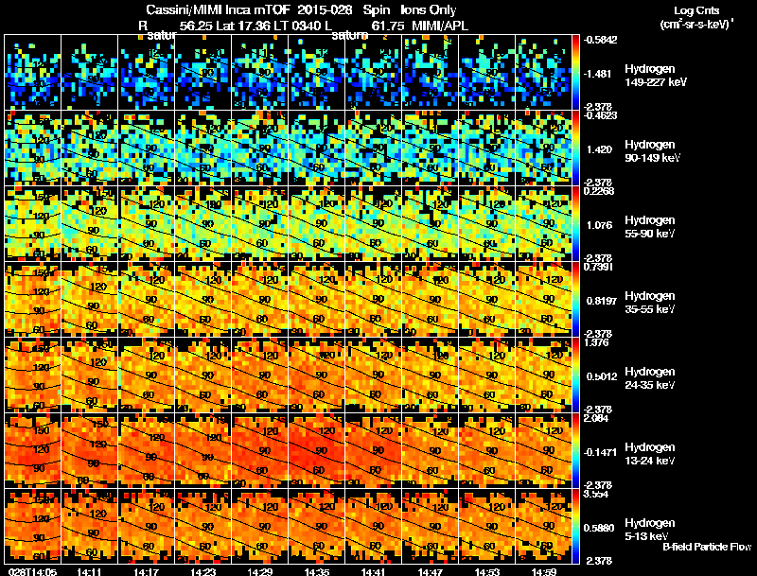Click the 14:29 time axis label
Viewport: 757px width, 576px height.
260,571
